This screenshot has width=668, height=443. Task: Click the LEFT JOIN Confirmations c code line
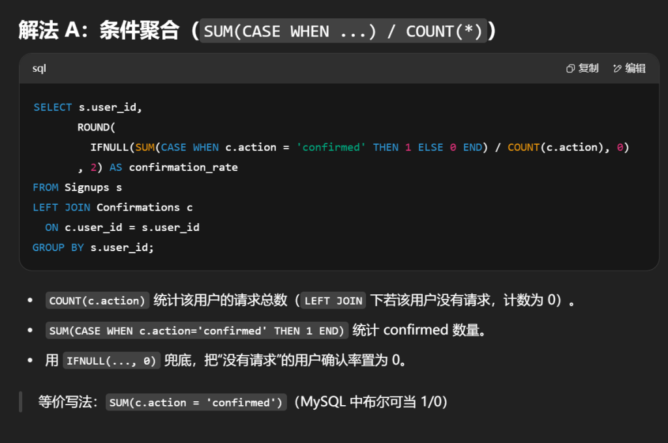(x=112, y=207)
